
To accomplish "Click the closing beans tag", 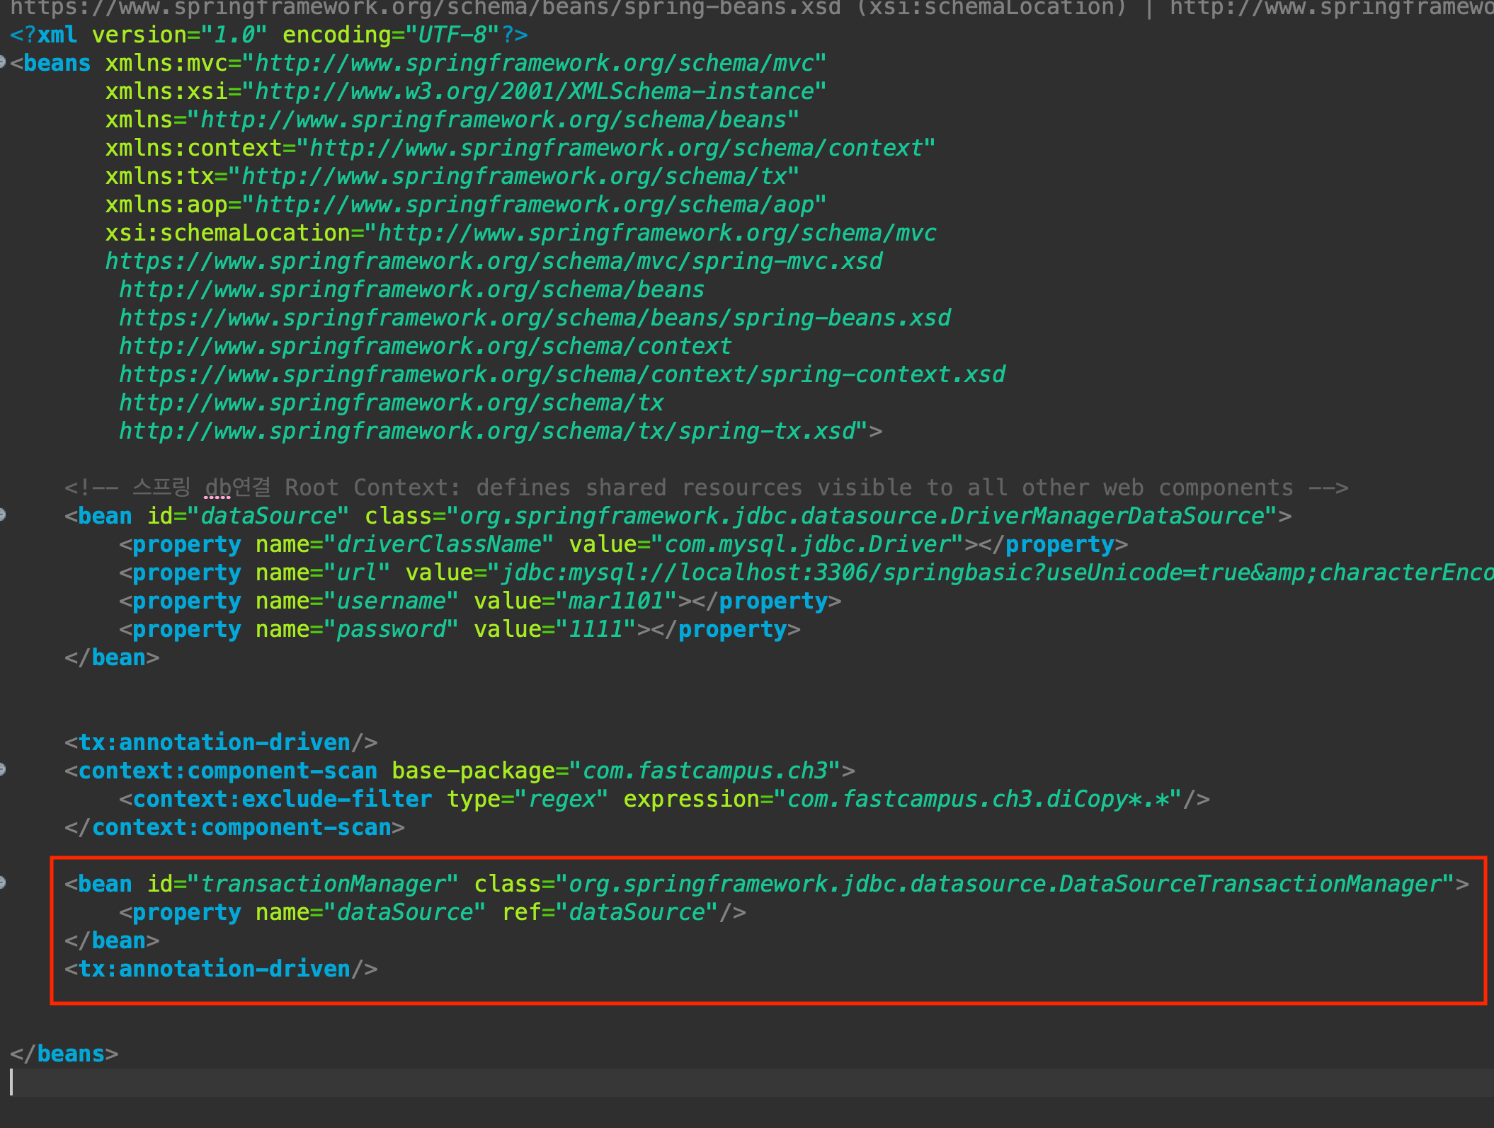I will click(64, 1054).
